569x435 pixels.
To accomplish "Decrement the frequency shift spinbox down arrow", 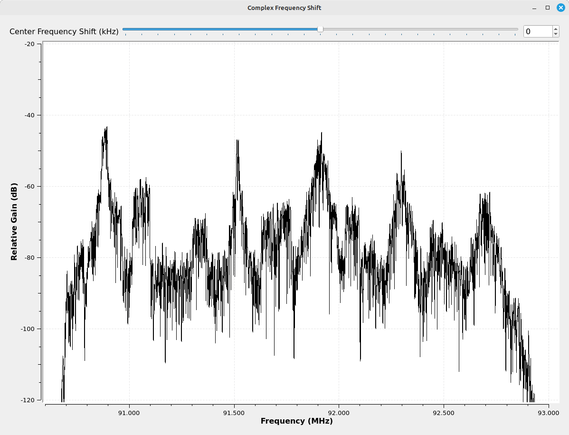I will tap(556, 34).
